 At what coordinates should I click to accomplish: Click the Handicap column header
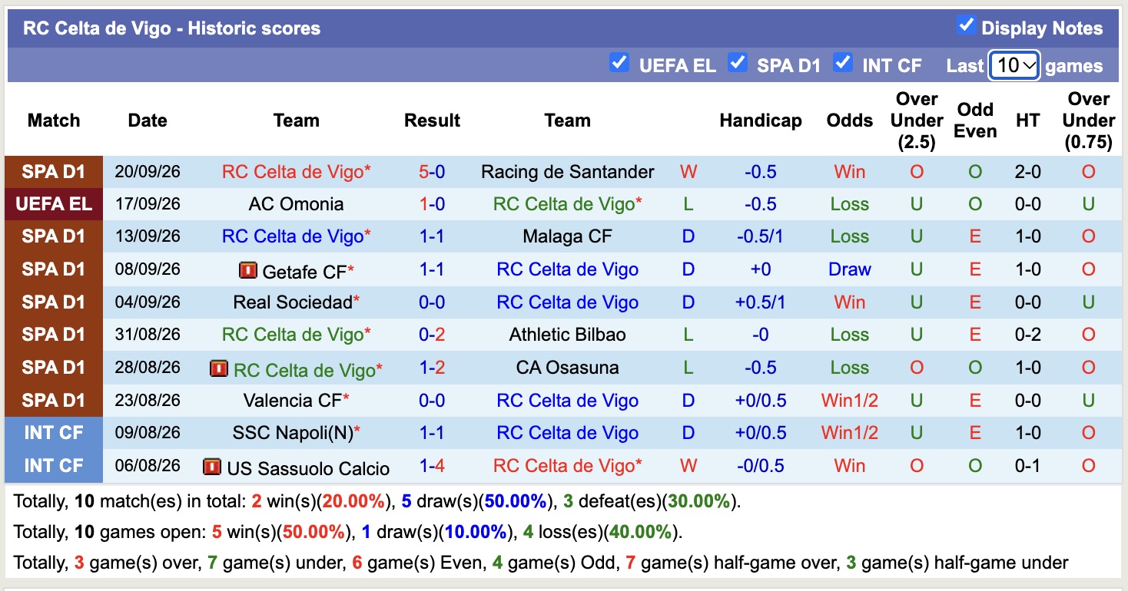pyautogui.click(x=761, y=121)
